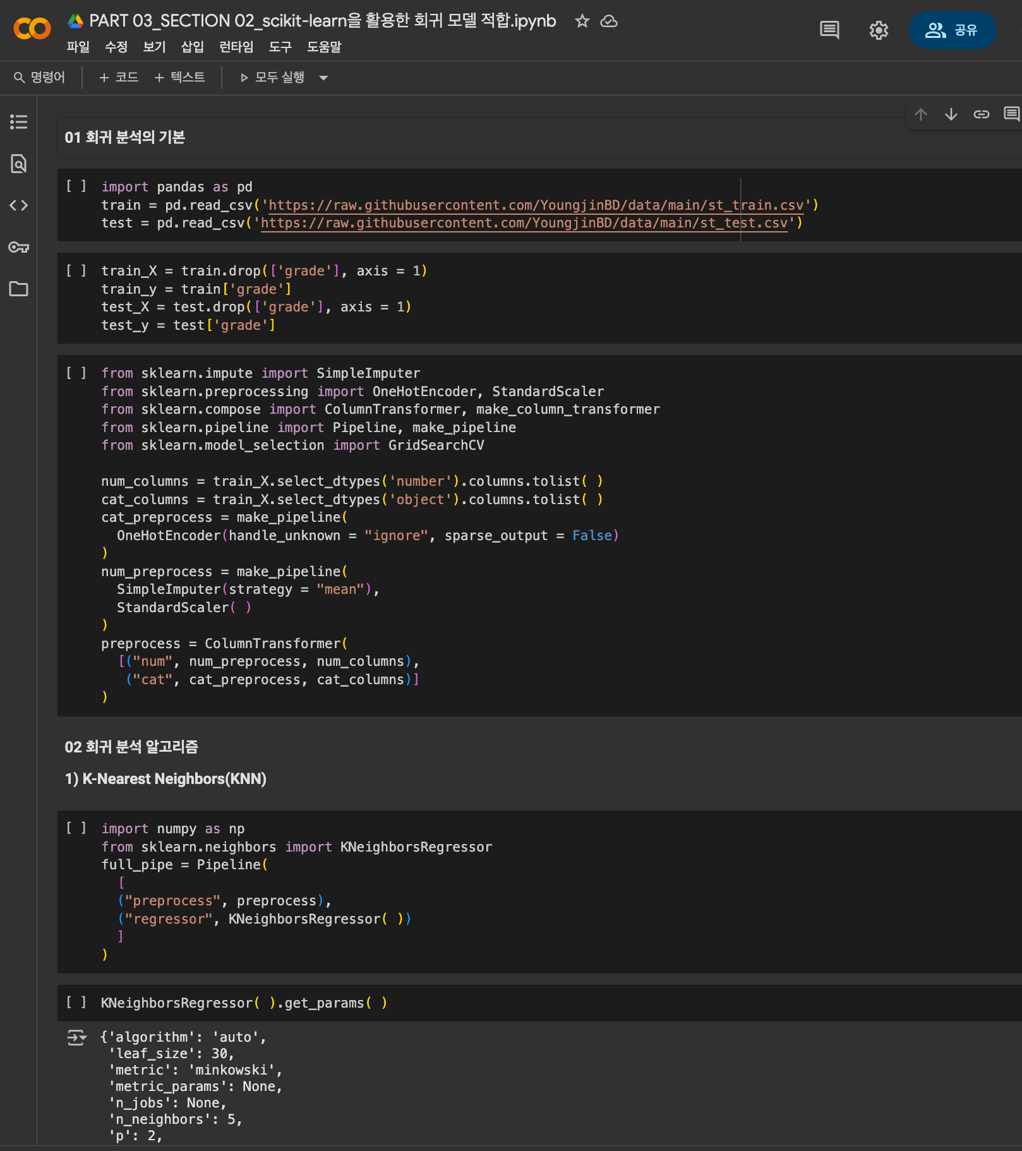The image size is (1022, 1151).
Task: Run the KNeighborsRegressor pipeline cell
Action: [76, 828]
